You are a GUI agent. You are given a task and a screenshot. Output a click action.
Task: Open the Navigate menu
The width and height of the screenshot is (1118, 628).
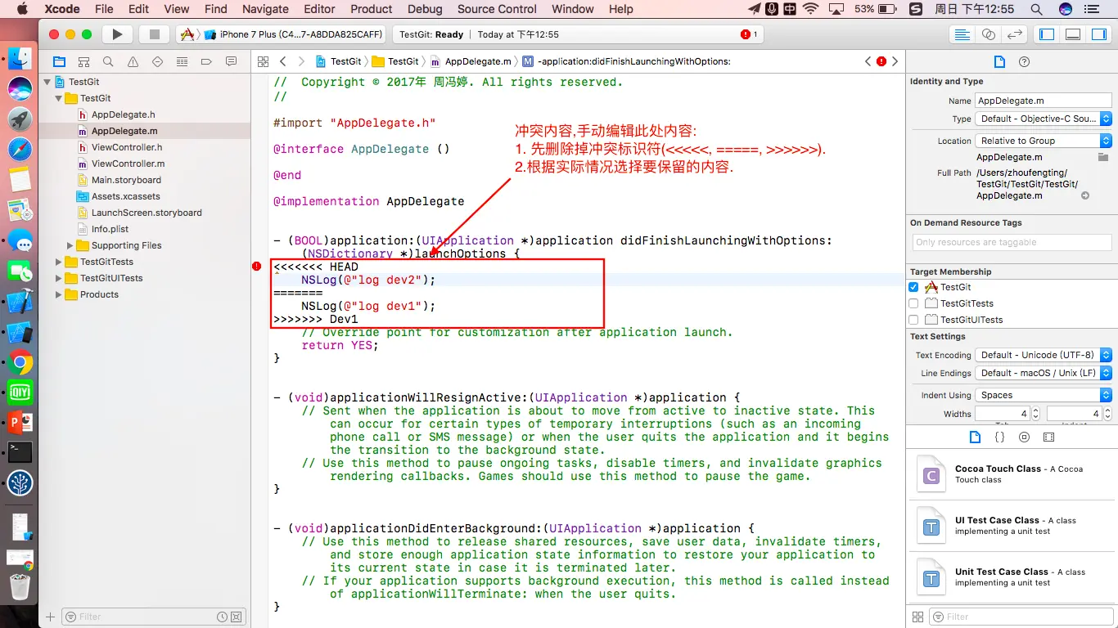[x=265, y=9]
